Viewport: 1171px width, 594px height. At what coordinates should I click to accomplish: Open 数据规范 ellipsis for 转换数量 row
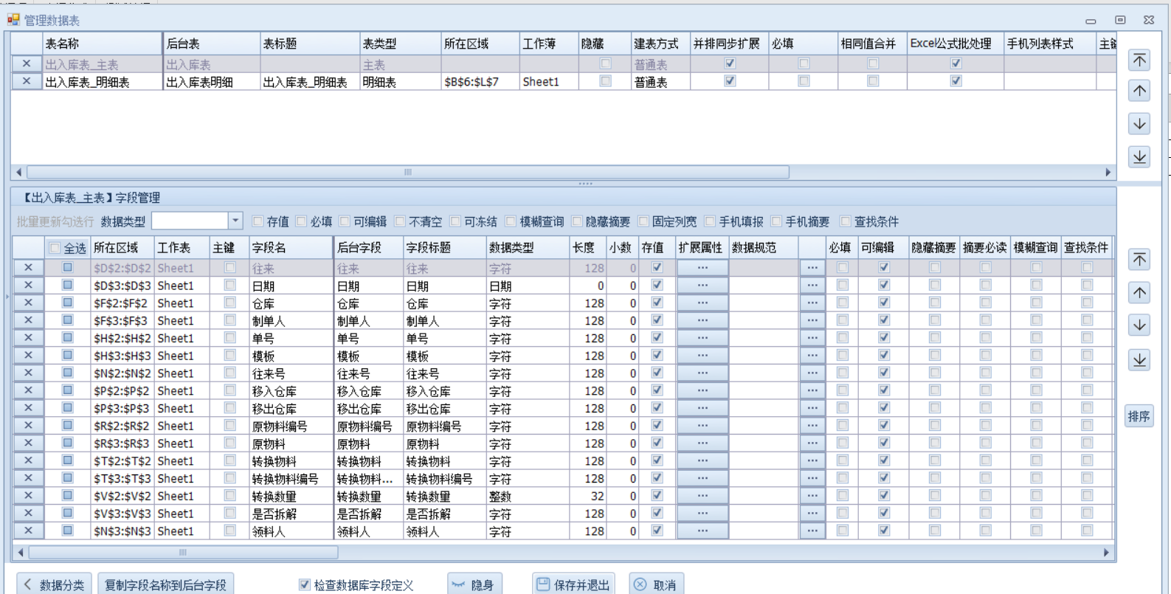(x=812, y=496)
